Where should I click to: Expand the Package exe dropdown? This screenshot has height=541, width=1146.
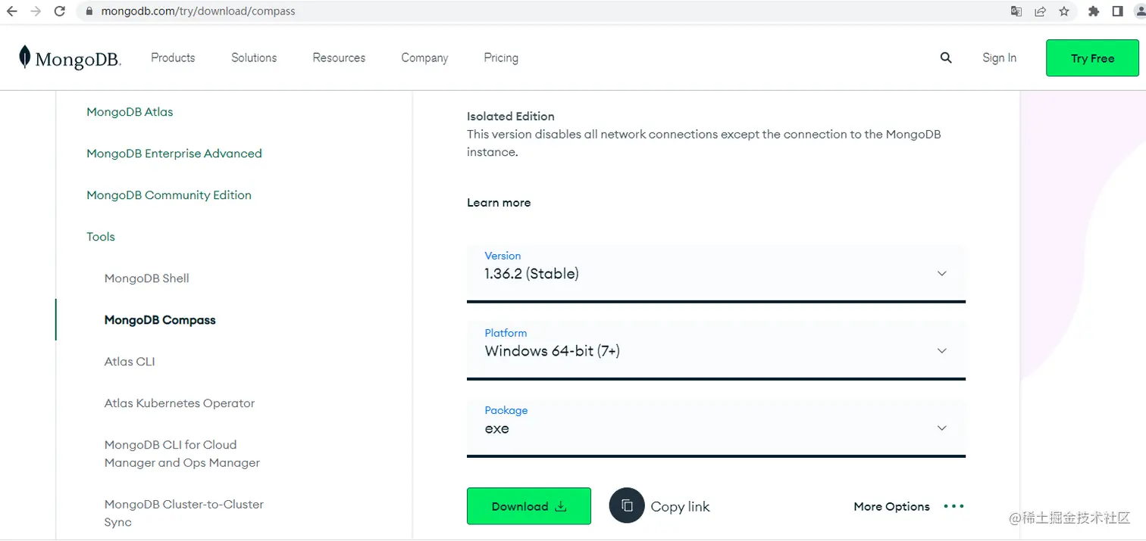tap(716, 428)
